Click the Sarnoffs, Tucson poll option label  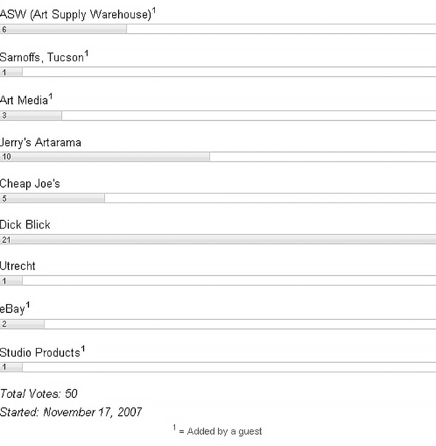pos(42,58)
